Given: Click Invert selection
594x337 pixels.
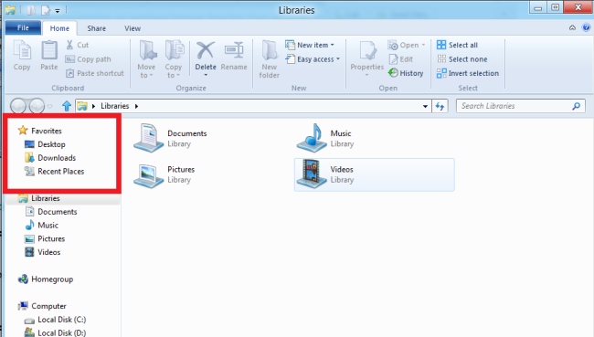Looking at the screenshot, I should (x=468, y=73).
